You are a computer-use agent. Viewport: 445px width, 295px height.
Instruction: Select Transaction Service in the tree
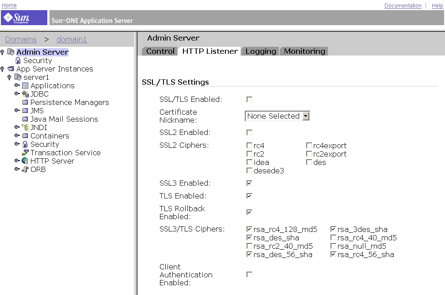[x=65, y=153]
